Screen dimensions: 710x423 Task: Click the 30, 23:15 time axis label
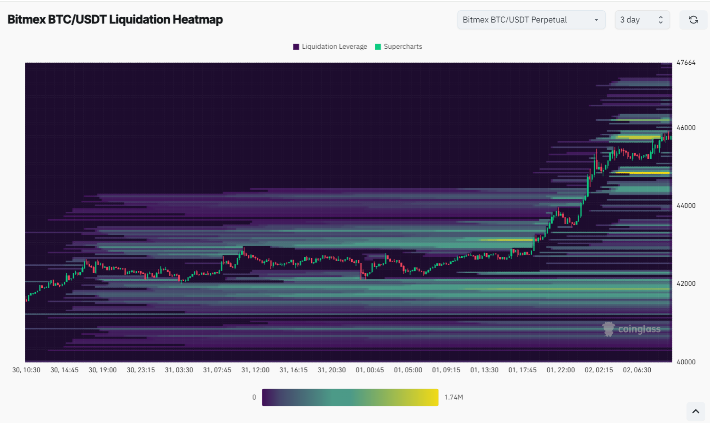(x=141, y=370)
